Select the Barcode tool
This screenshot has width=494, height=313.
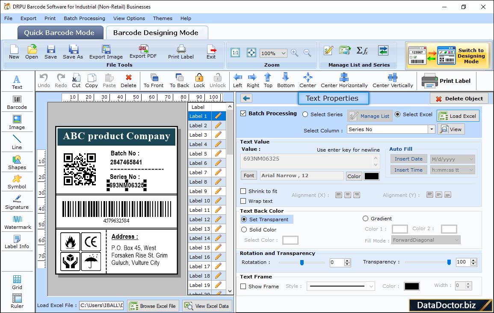pyautogui.click(x=17, y=102)
